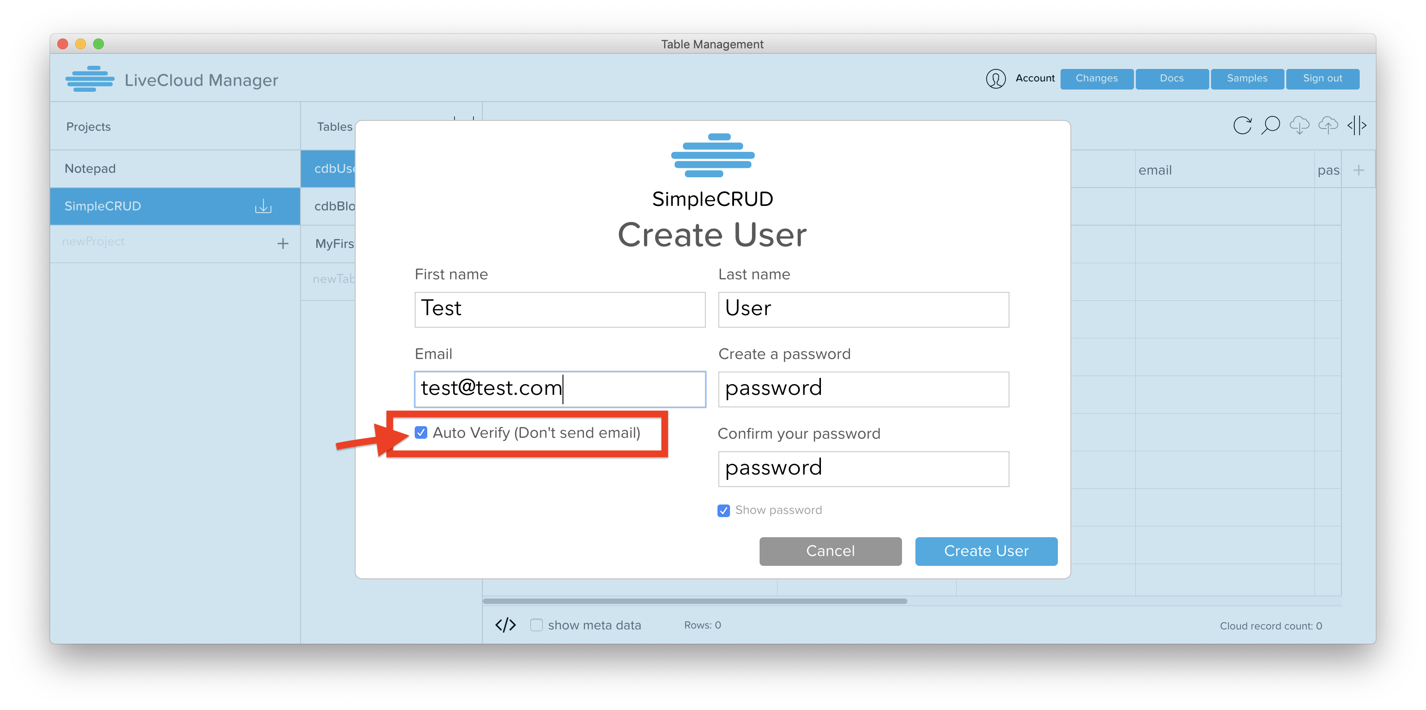1426x710 pixels.
Task: Select the SimpleCRUD project
Action: [x=175, y=206]
